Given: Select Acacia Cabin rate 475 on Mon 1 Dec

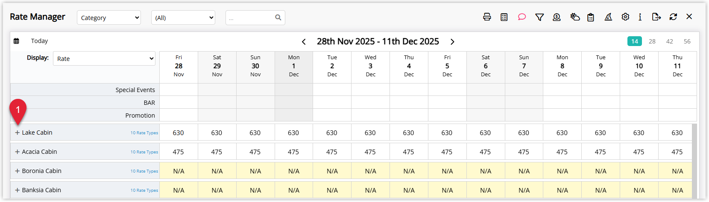Looking at the screenshot, I should (x=293, y=152).
